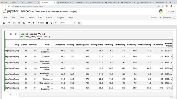Open the Edit menu
Image resolution: width=177 pixels, height=99 pixels.
pos(14,18)
